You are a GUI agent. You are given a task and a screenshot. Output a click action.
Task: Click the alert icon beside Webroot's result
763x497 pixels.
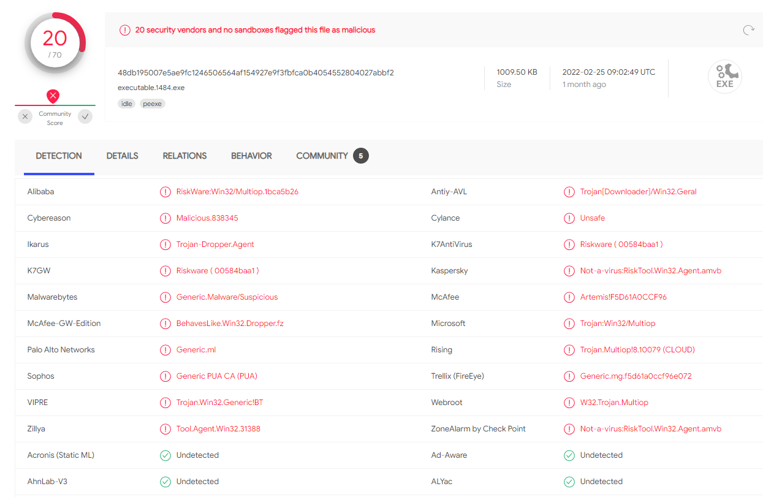pyautogui.click(x=569, y=403)
